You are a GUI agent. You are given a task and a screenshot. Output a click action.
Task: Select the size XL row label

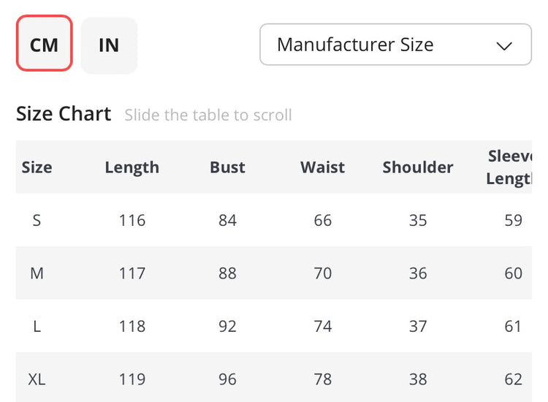click(37, 379)
